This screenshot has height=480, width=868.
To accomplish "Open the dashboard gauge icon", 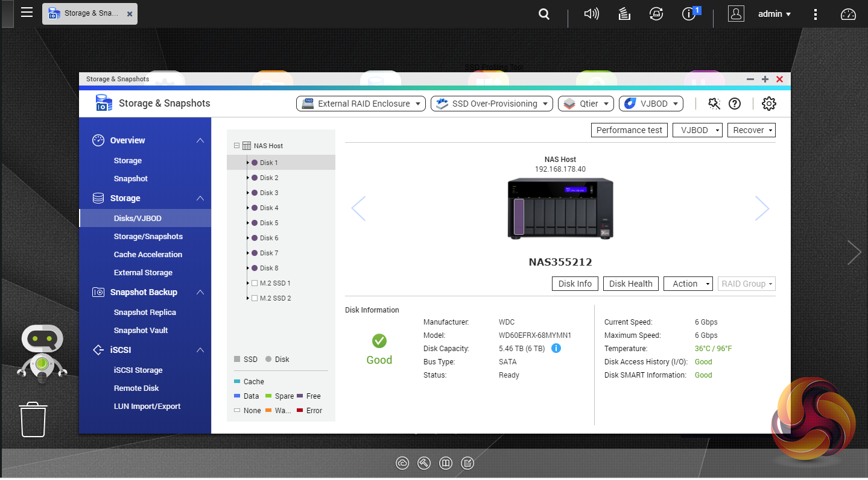I will pos(848,14).
